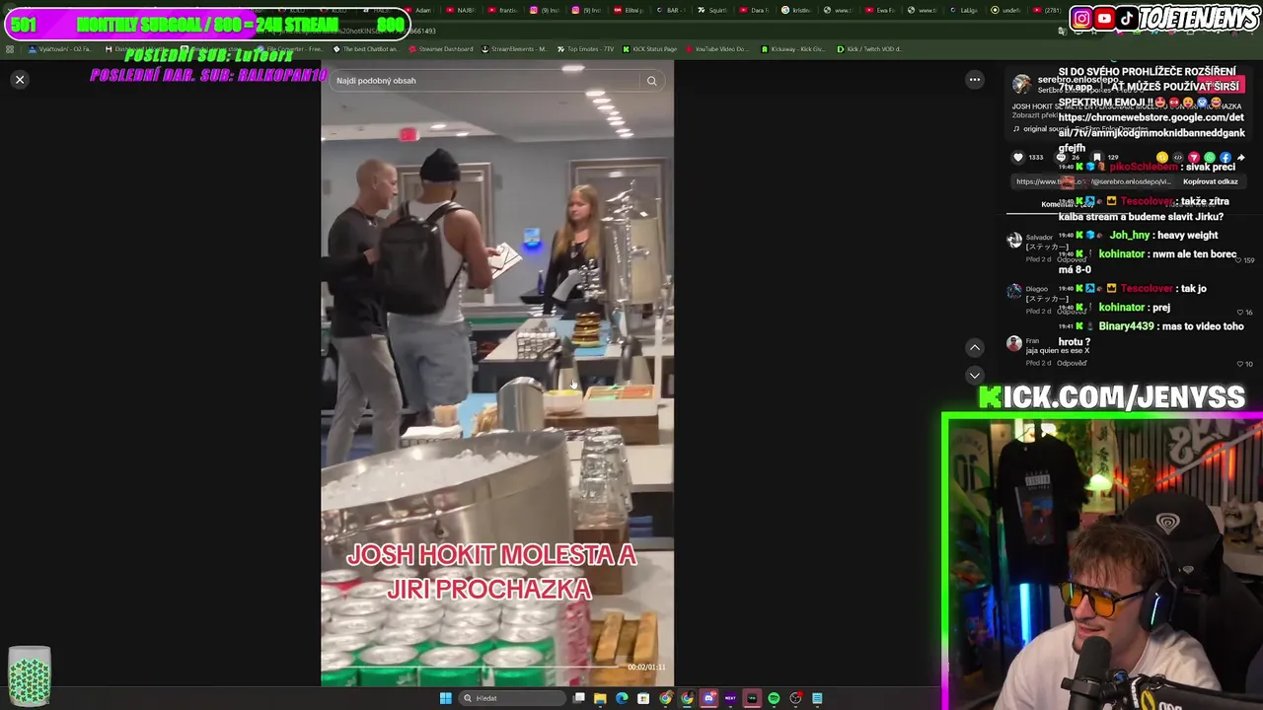
Task: Open Notepad icon in the taskbar
Action: pos(817,698)
